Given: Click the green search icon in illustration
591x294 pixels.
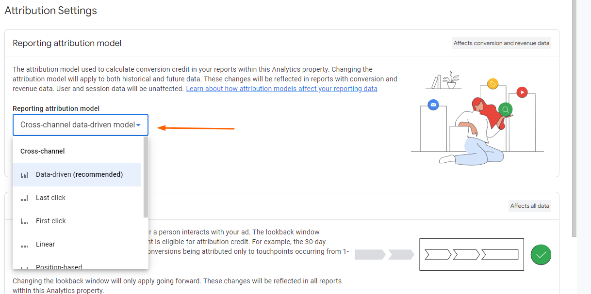Looking at the screenshot, I should 506,109.
